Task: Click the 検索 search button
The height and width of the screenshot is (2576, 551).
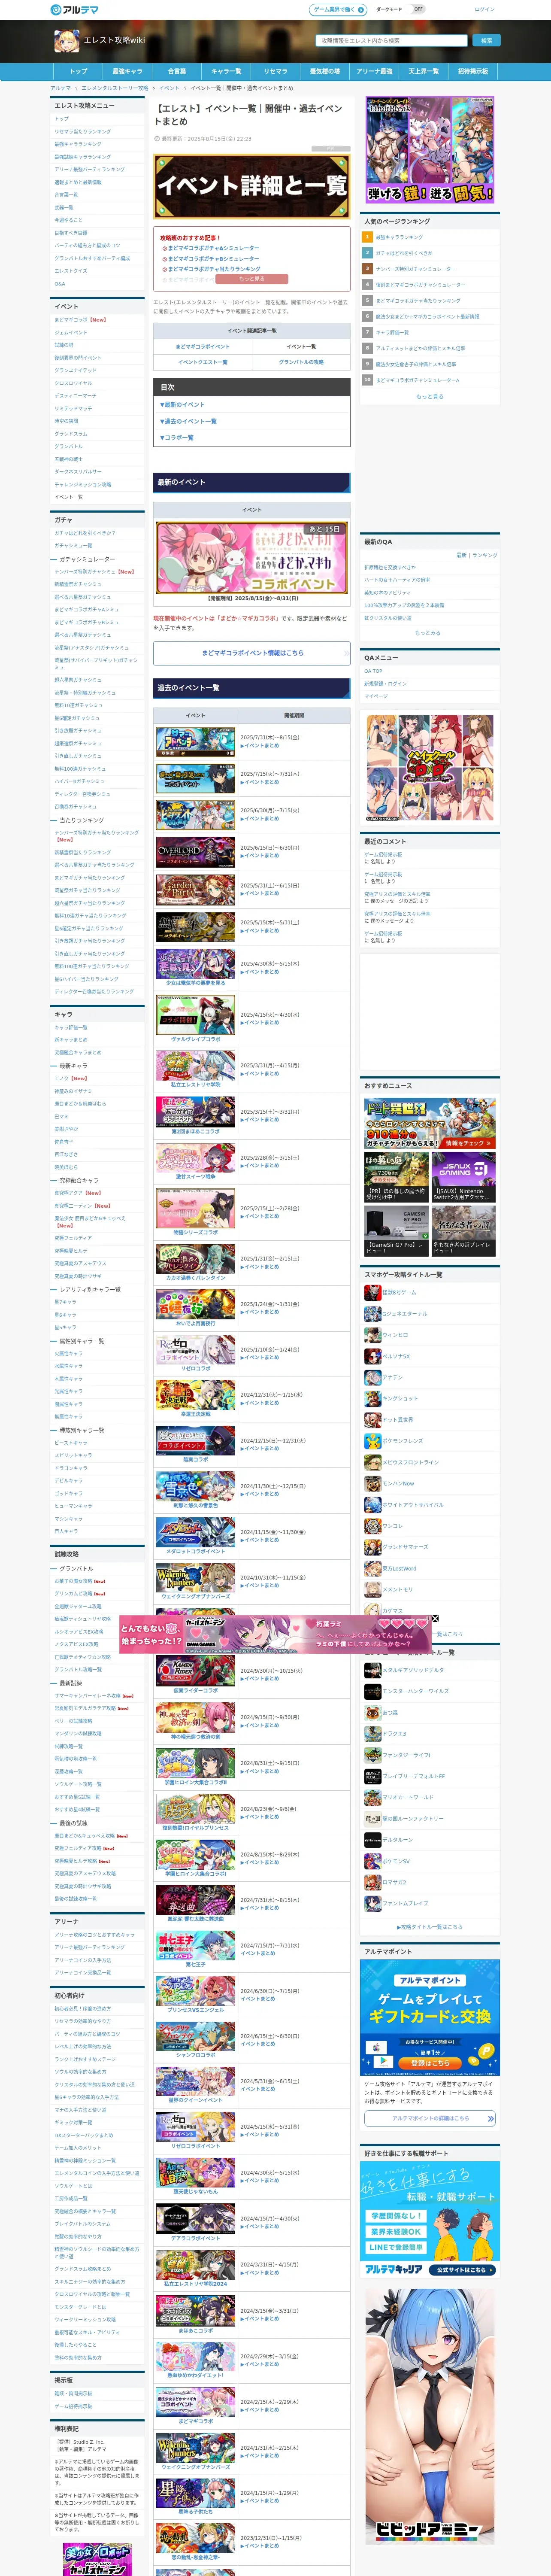Action: (486, 41)
